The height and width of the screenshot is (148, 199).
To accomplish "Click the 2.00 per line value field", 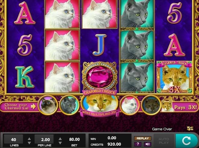I will 44,139.
